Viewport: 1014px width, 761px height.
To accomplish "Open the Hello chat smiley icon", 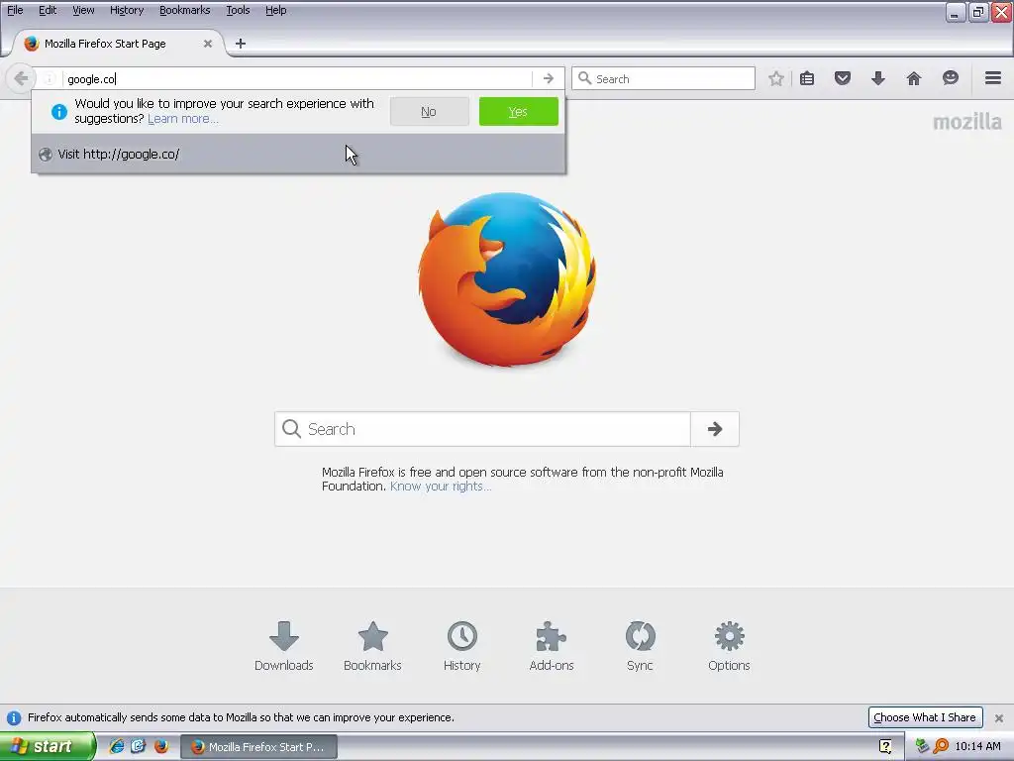I will [x=950, y=79].
